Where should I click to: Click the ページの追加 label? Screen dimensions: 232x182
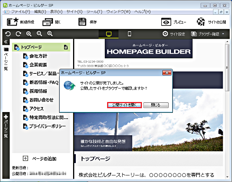coord(44,159)
